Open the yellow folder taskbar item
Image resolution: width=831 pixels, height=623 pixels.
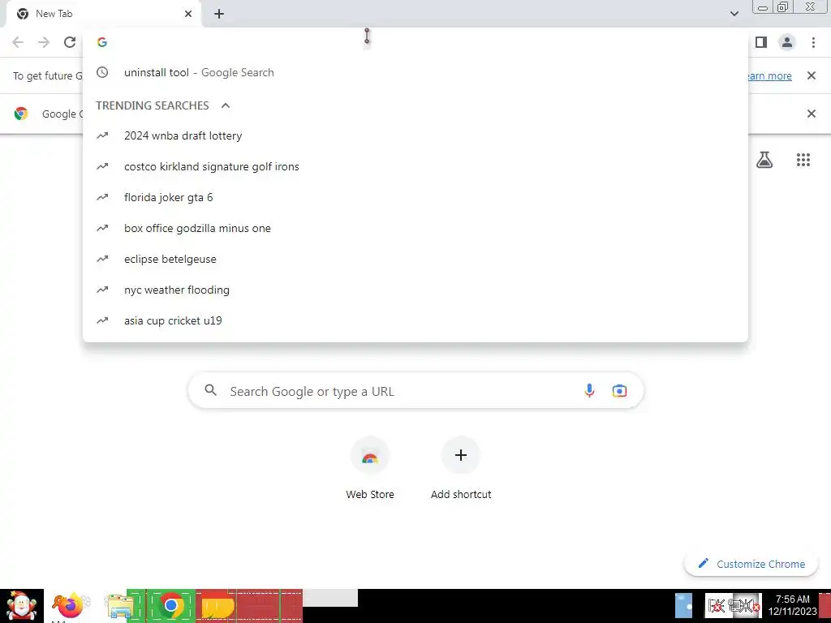pos(217,607)
